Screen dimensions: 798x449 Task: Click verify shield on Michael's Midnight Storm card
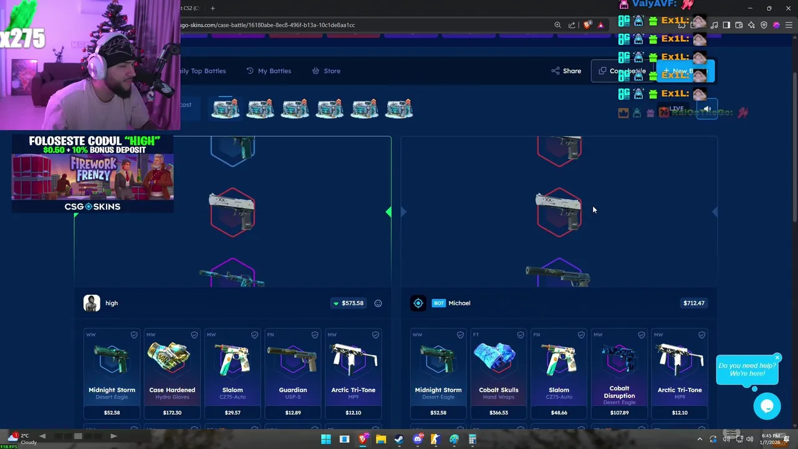460,335
